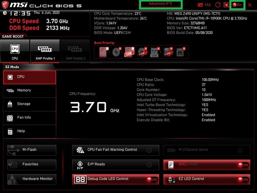Close the BIOS with the X button
This screenshot has height=193, width=257.
click(250, 5)
